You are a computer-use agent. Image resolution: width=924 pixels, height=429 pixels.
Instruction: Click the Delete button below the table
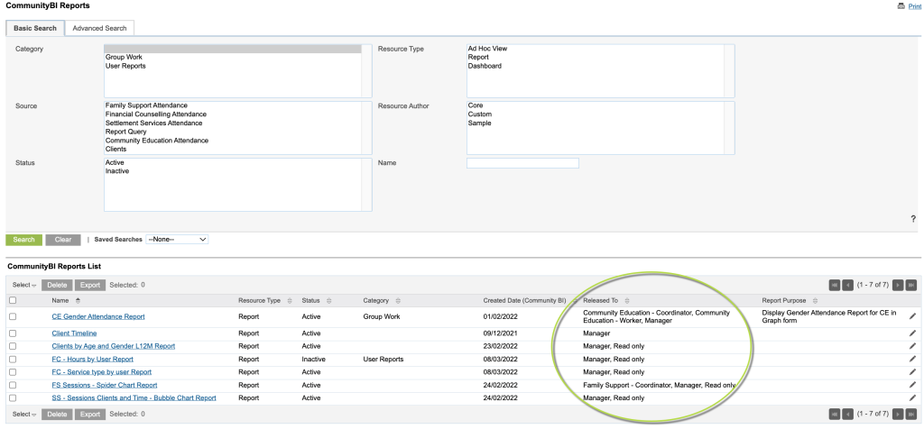pos(57,414)
